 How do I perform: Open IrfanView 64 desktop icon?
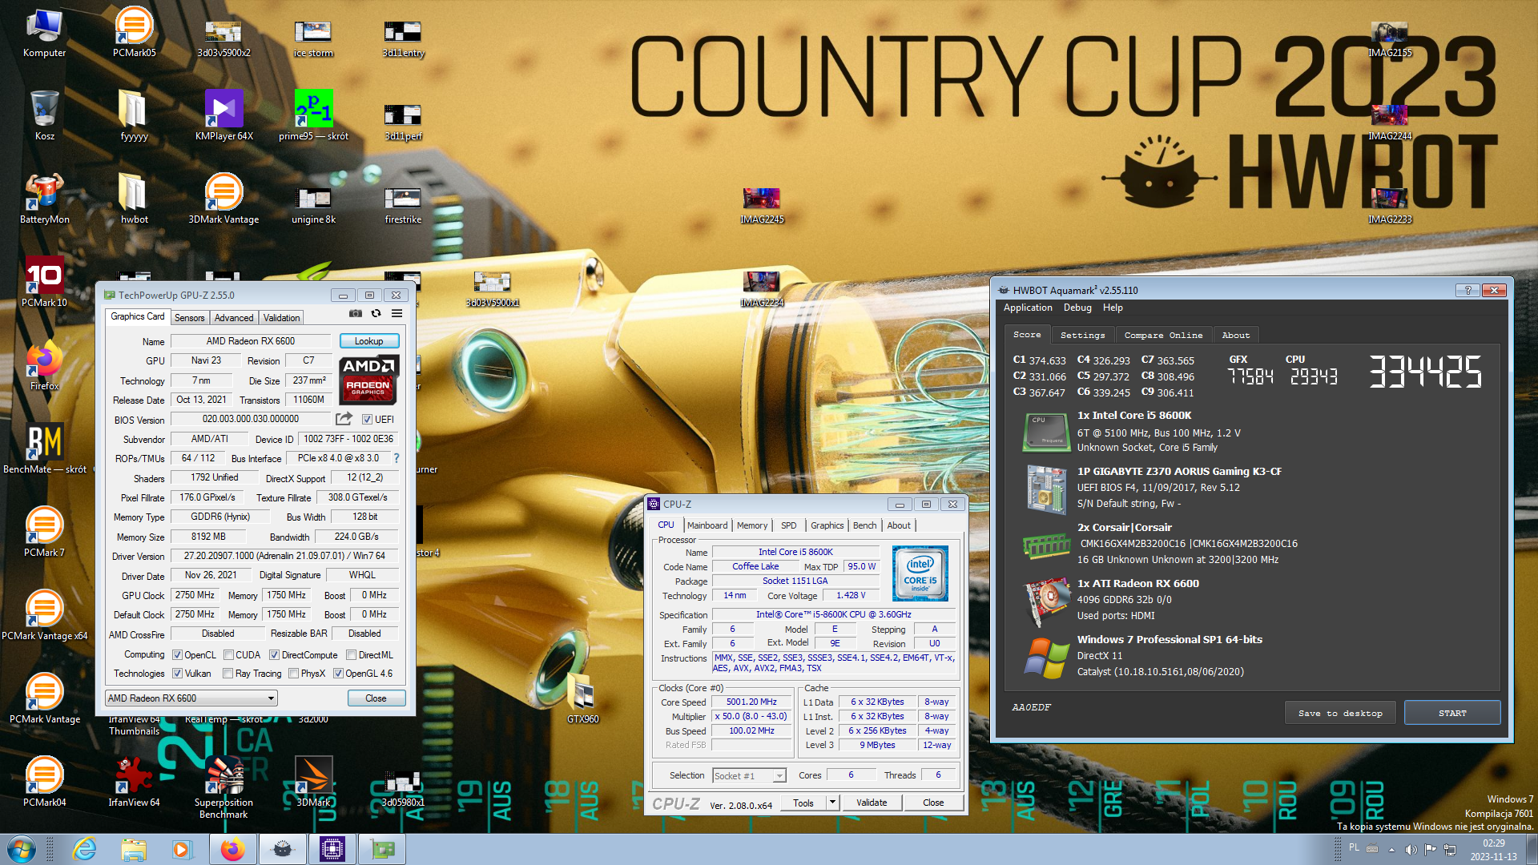click(134, 782)
